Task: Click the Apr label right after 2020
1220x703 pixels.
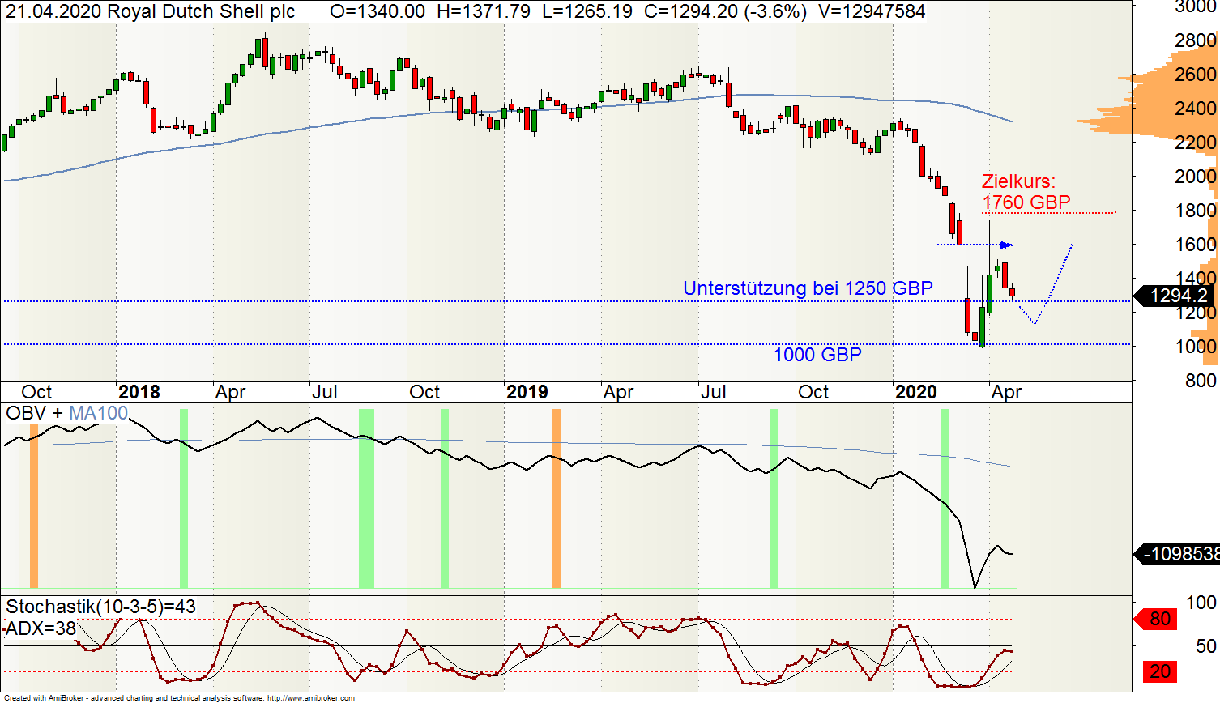Action: click(1007, 393)
